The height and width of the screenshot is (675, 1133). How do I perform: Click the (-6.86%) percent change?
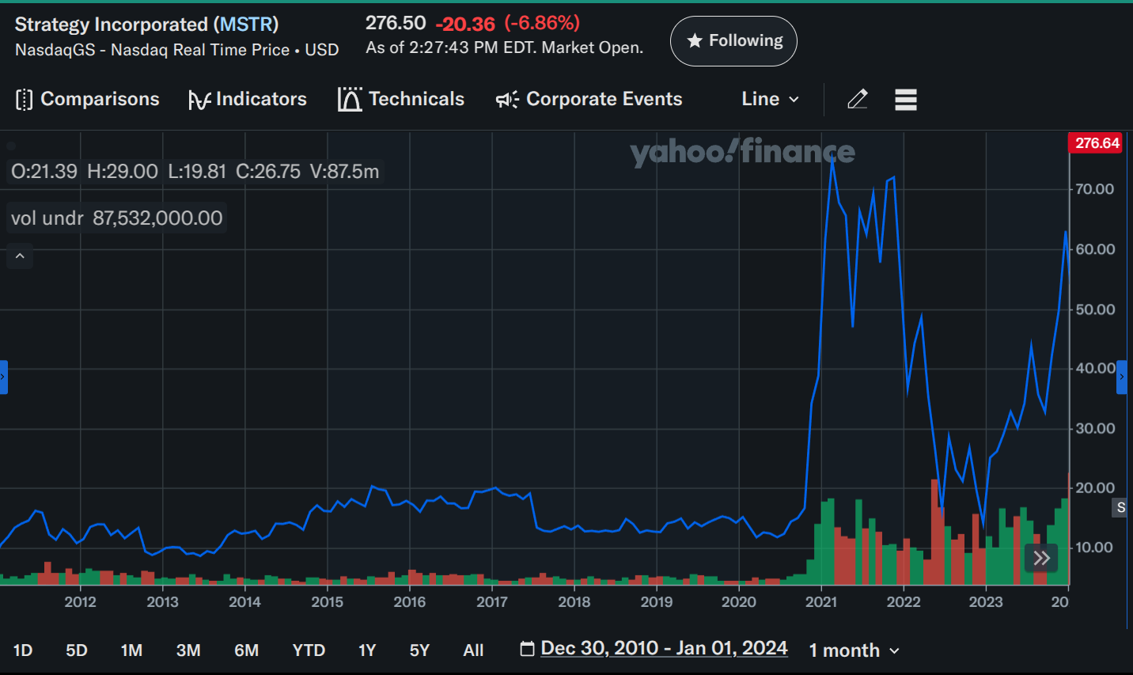tap(542, 23)
